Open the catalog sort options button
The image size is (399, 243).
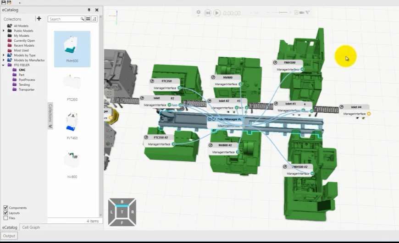(94, 19)
